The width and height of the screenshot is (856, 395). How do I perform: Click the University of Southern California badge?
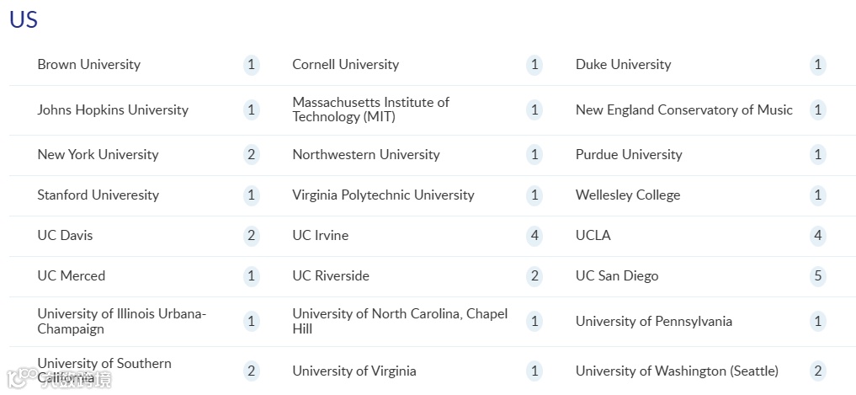pos(251,371)
